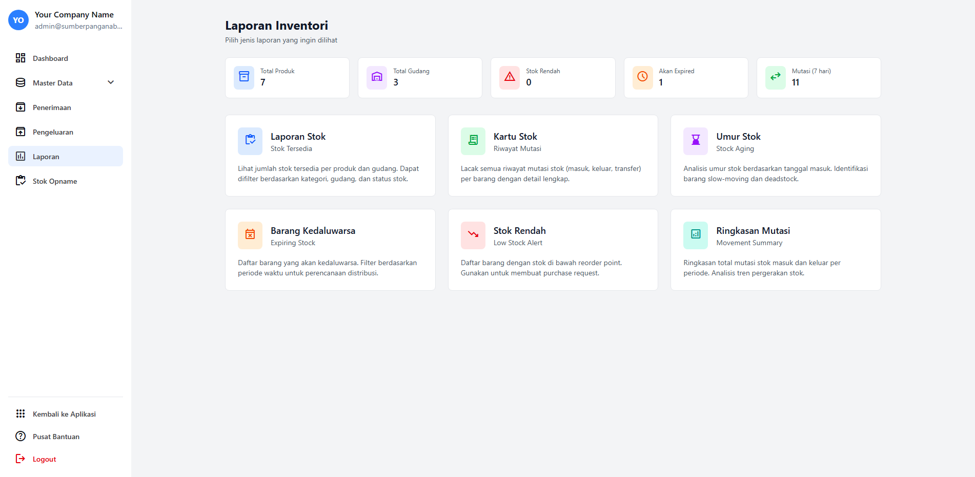The width and height of the screenshot is (975, 477).
Task: Click the Barang Kedaluwarsa calendar icon
Action: coord(250,235)
